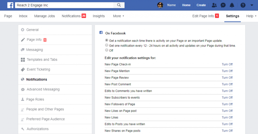
Task: Click the Facebook logo icon
Action: point(10,5)
